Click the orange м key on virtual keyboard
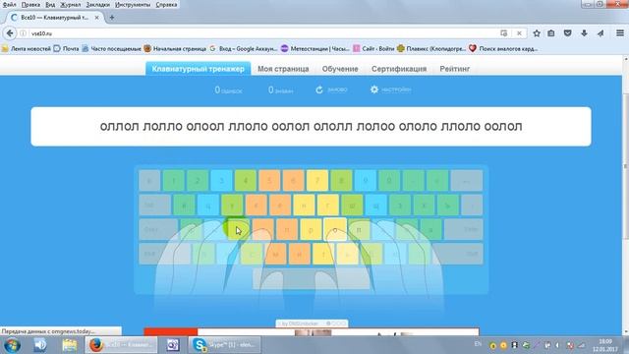This screenshot has height=354, width=629. coord(275,254)
